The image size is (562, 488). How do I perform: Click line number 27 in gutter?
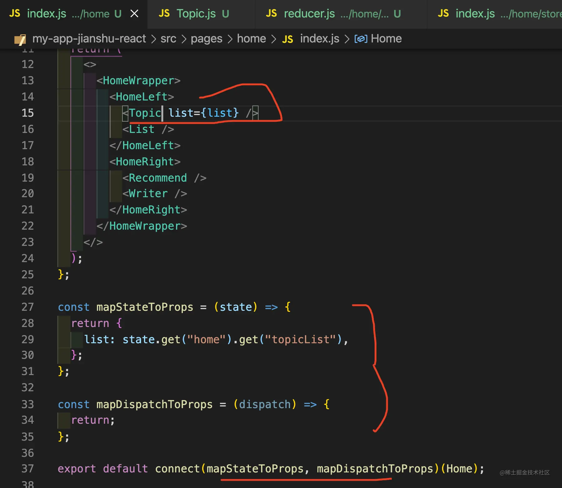pos(28,307)
